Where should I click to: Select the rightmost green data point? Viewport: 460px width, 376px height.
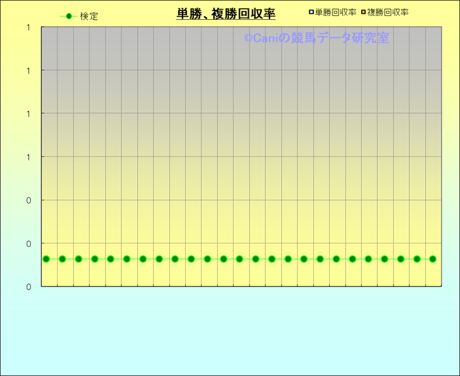coord(433,259)
